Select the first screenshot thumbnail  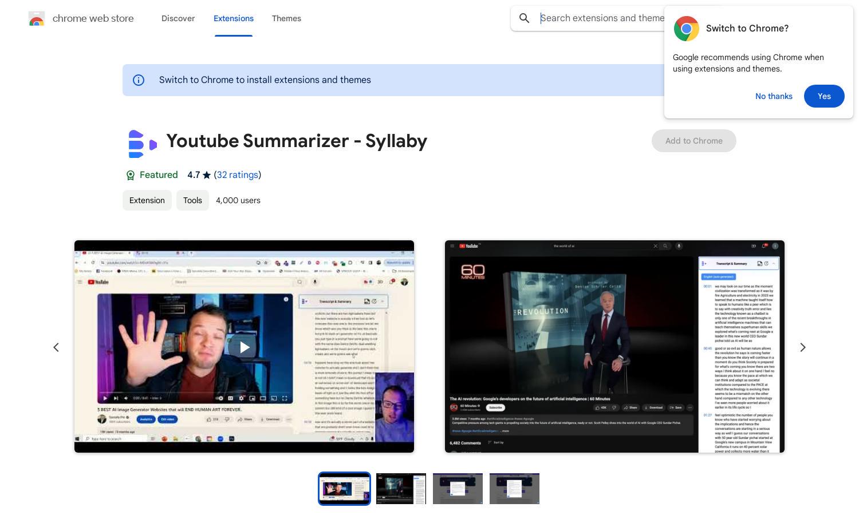pos(344,489)
